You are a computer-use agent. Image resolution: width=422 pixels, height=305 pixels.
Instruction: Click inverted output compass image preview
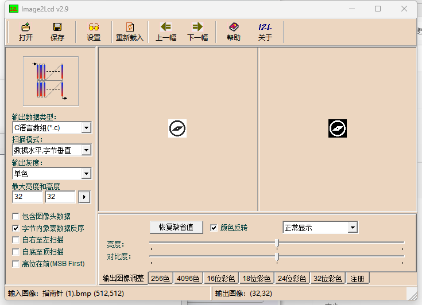pos(338,128)
